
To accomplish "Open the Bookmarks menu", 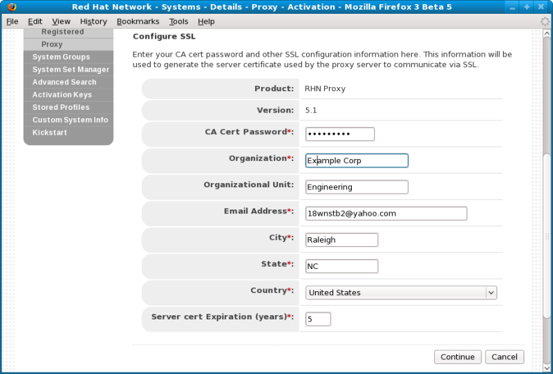I will [138, 21].
